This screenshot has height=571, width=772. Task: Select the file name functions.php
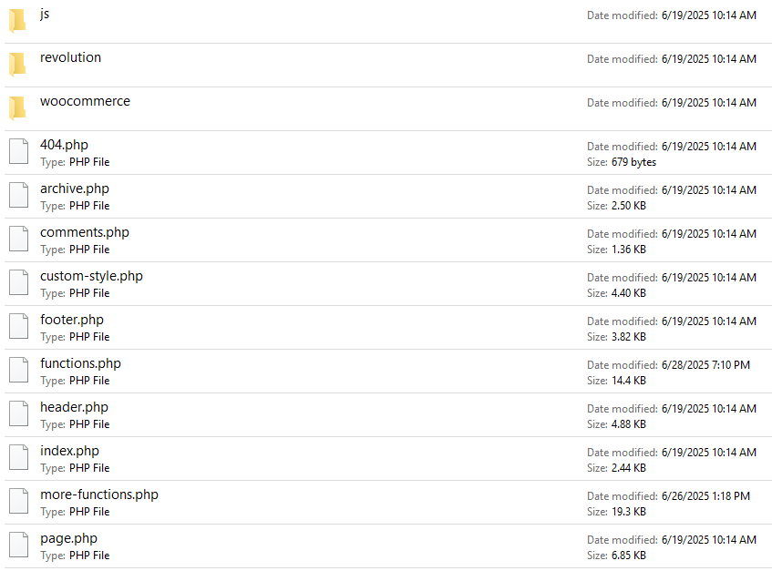(x=80, y=363)
